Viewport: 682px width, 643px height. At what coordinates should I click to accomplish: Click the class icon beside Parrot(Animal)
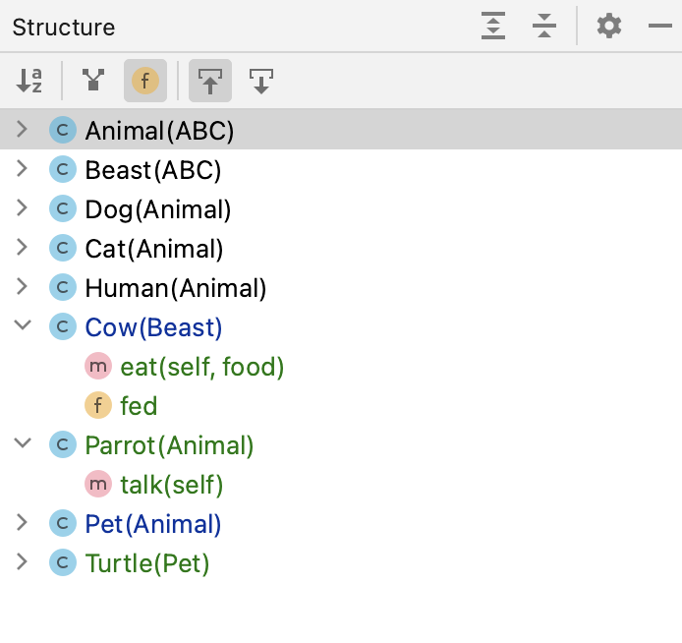tap(63, 444)
